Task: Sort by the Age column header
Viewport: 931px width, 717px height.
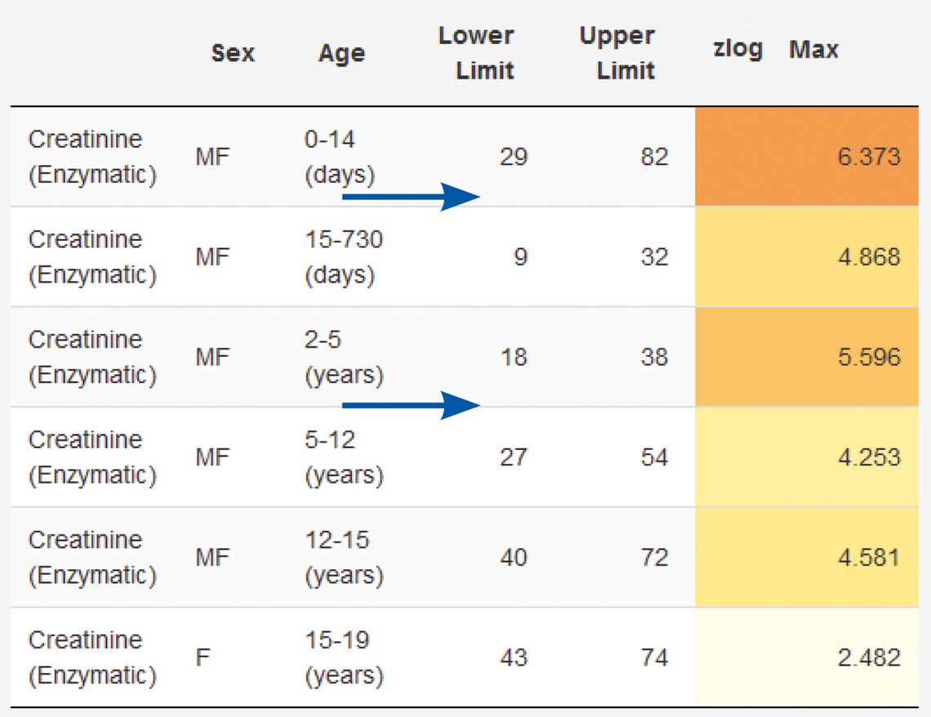Action: click(x=341, y=53)
